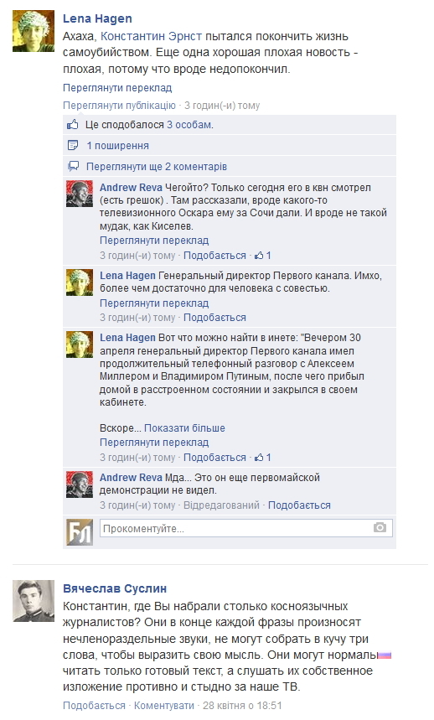Image resolution: width=434 pixels, height=720 pixels.
Task: Click the thumb icon under the 'Показати більше' comment
Action: (259, 458)
